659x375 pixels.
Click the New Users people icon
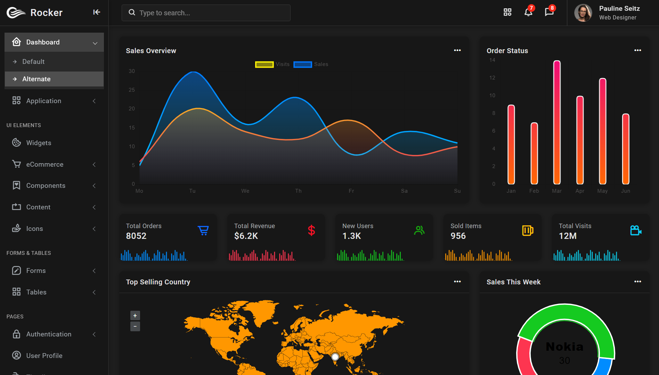tap(420, 231)
